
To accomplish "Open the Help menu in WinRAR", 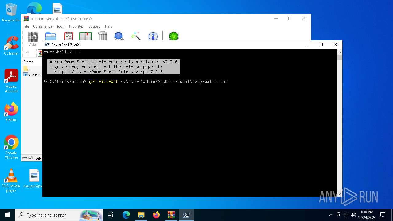I will 109,26.
